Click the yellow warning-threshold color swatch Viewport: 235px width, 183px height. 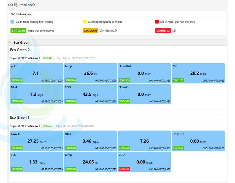(85, 22)
